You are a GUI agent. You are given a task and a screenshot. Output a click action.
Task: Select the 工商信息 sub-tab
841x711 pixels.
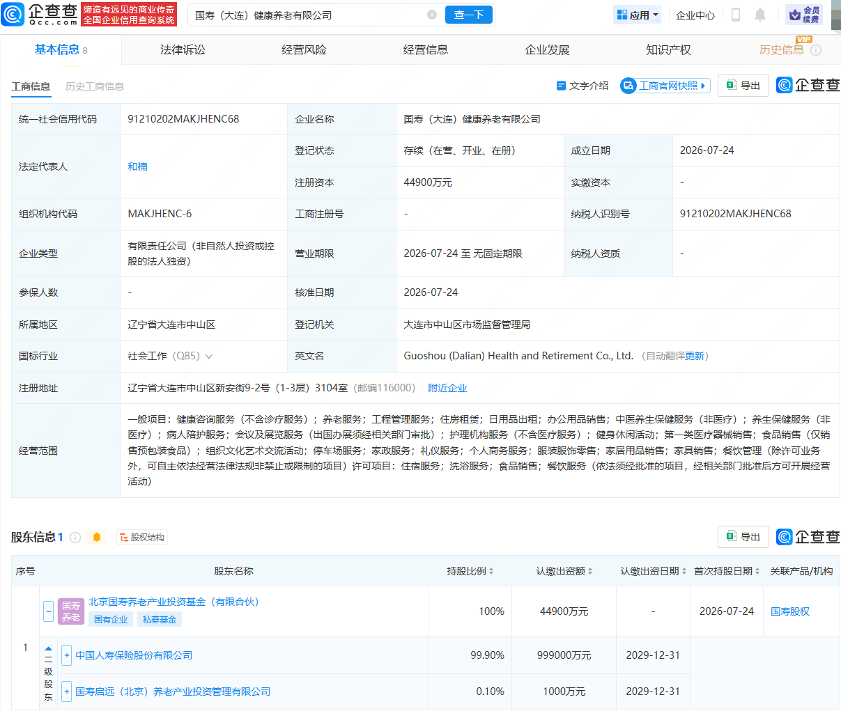click(31, 86)
